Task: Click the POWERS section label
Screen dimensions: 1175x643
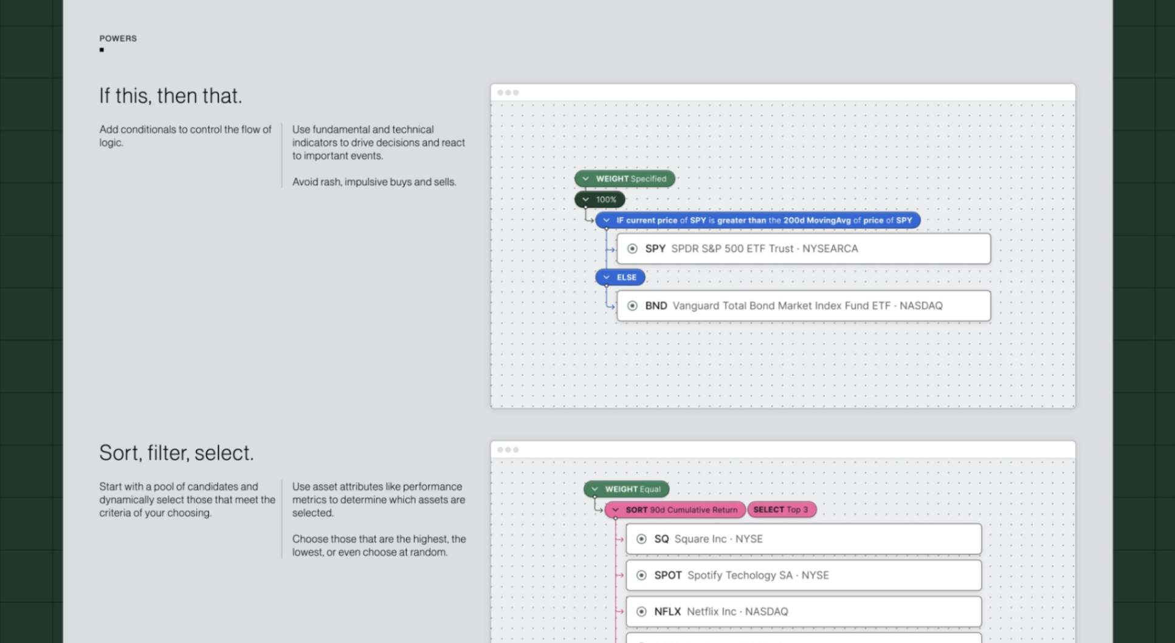Action: pyautogui.click(x=118, y=38)
